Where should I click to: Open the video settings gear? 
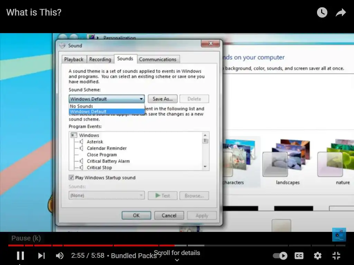coord(318,256)
